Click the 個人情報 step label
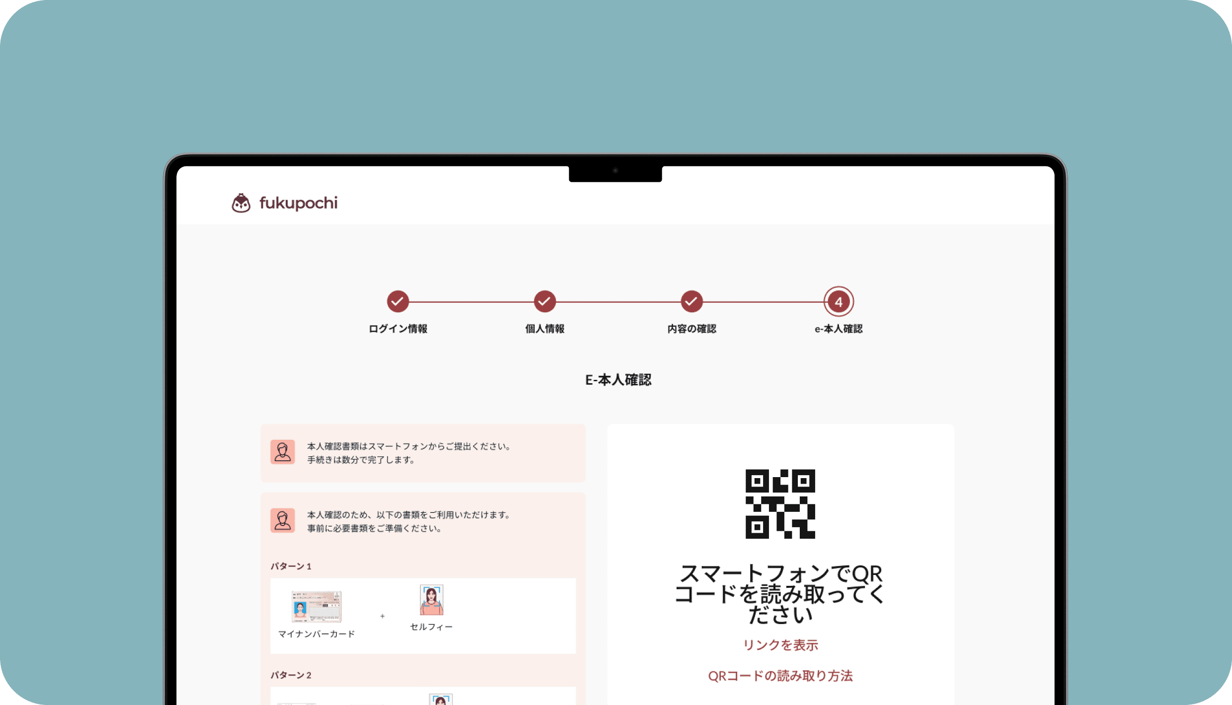This screenshot has height=705, width=1232. (x=544, y=329)
